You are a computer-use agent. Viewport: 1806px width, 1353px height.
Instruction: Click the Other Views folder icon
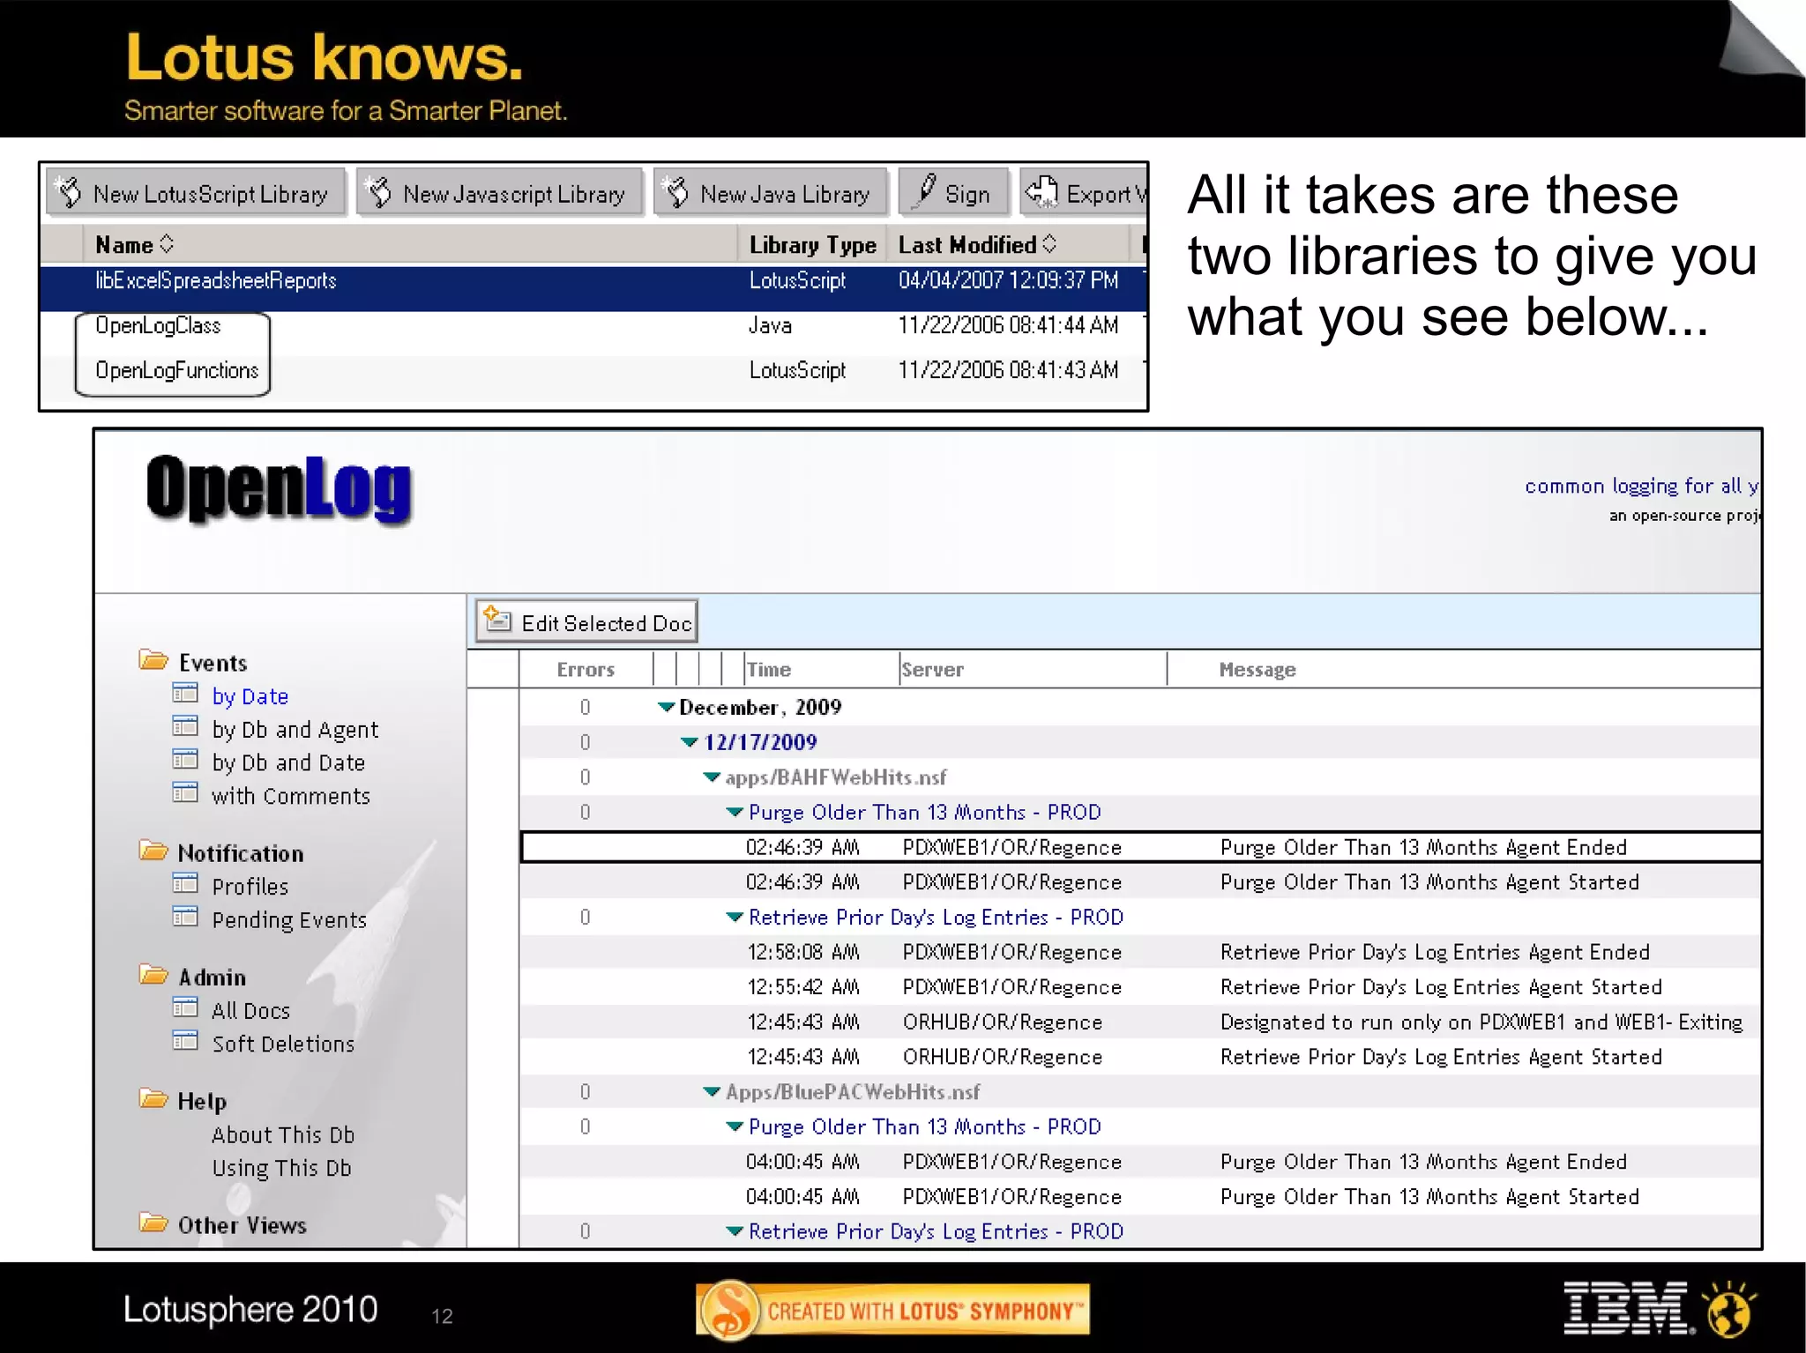153,1223
